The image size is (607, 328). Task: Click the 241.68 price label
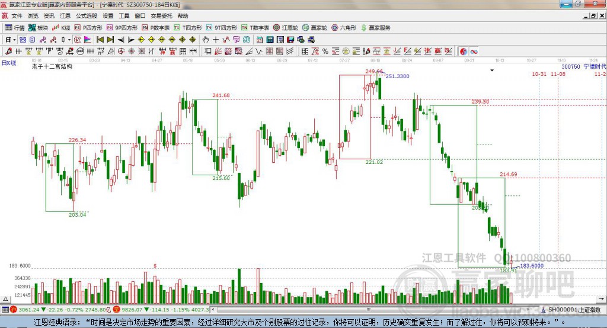click(221, 95)
